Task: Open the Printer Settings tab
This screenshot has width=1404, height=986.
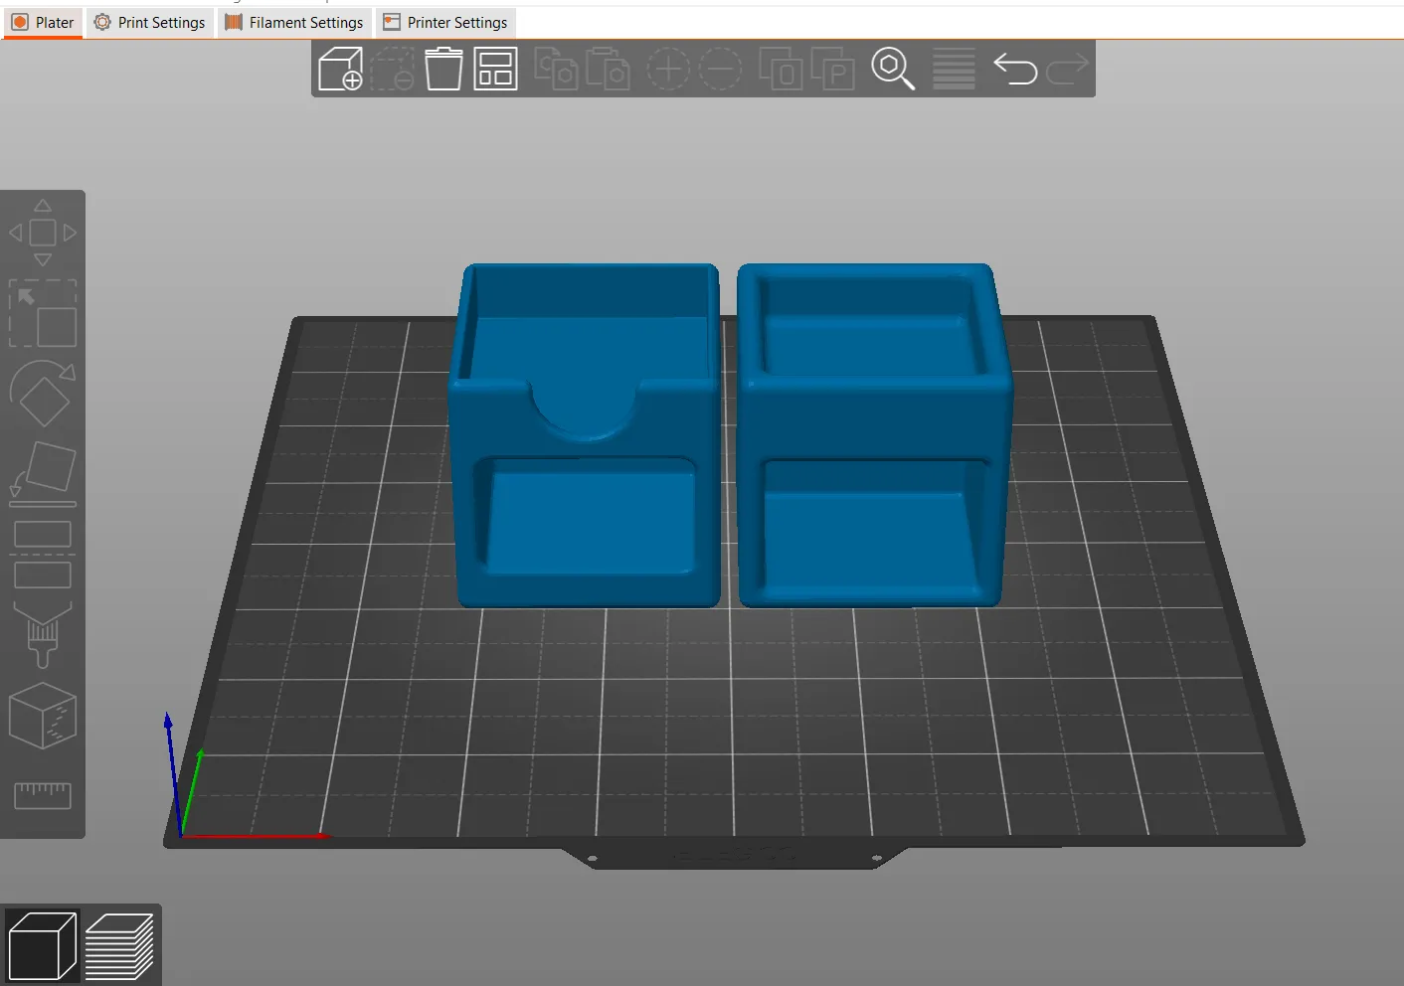Action: click(x=445, y=22)
